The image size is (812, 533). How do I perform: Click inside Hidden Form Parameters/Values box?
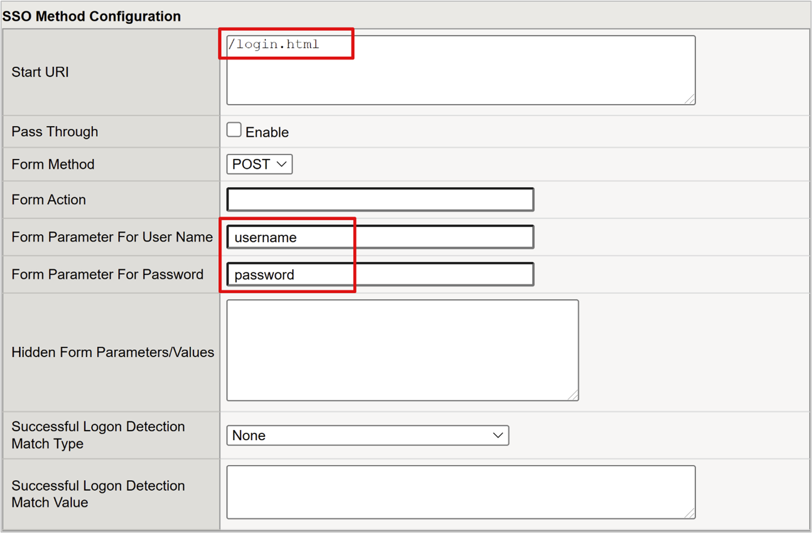click(x=401, y=350)
